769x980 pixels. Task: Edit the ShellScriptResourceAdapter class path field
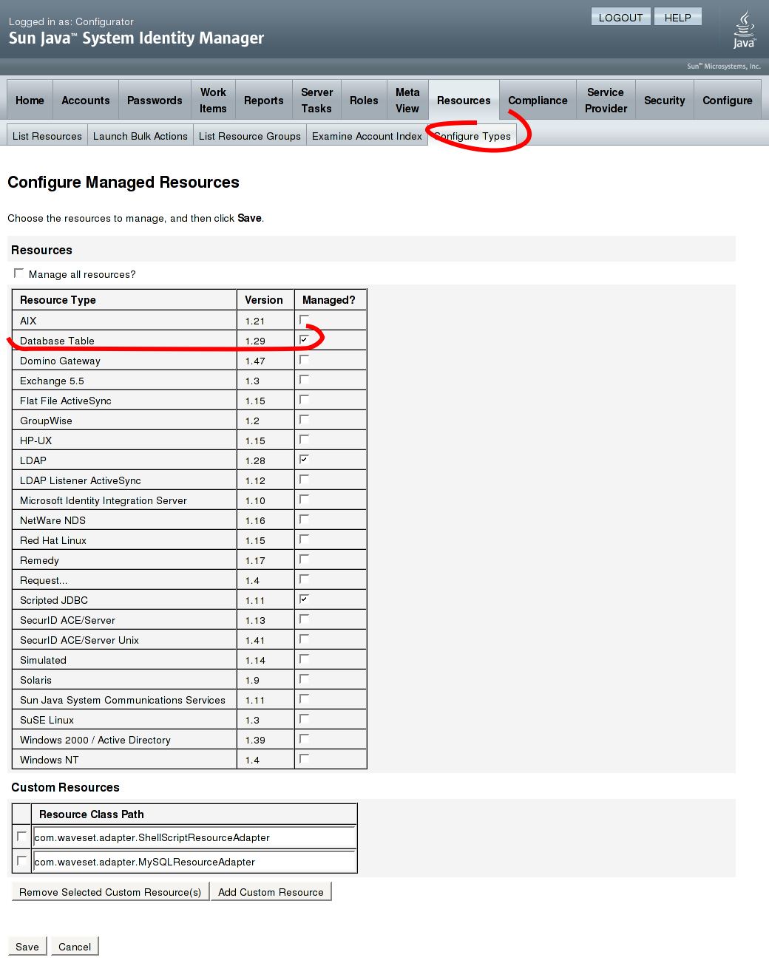point(195,837)
